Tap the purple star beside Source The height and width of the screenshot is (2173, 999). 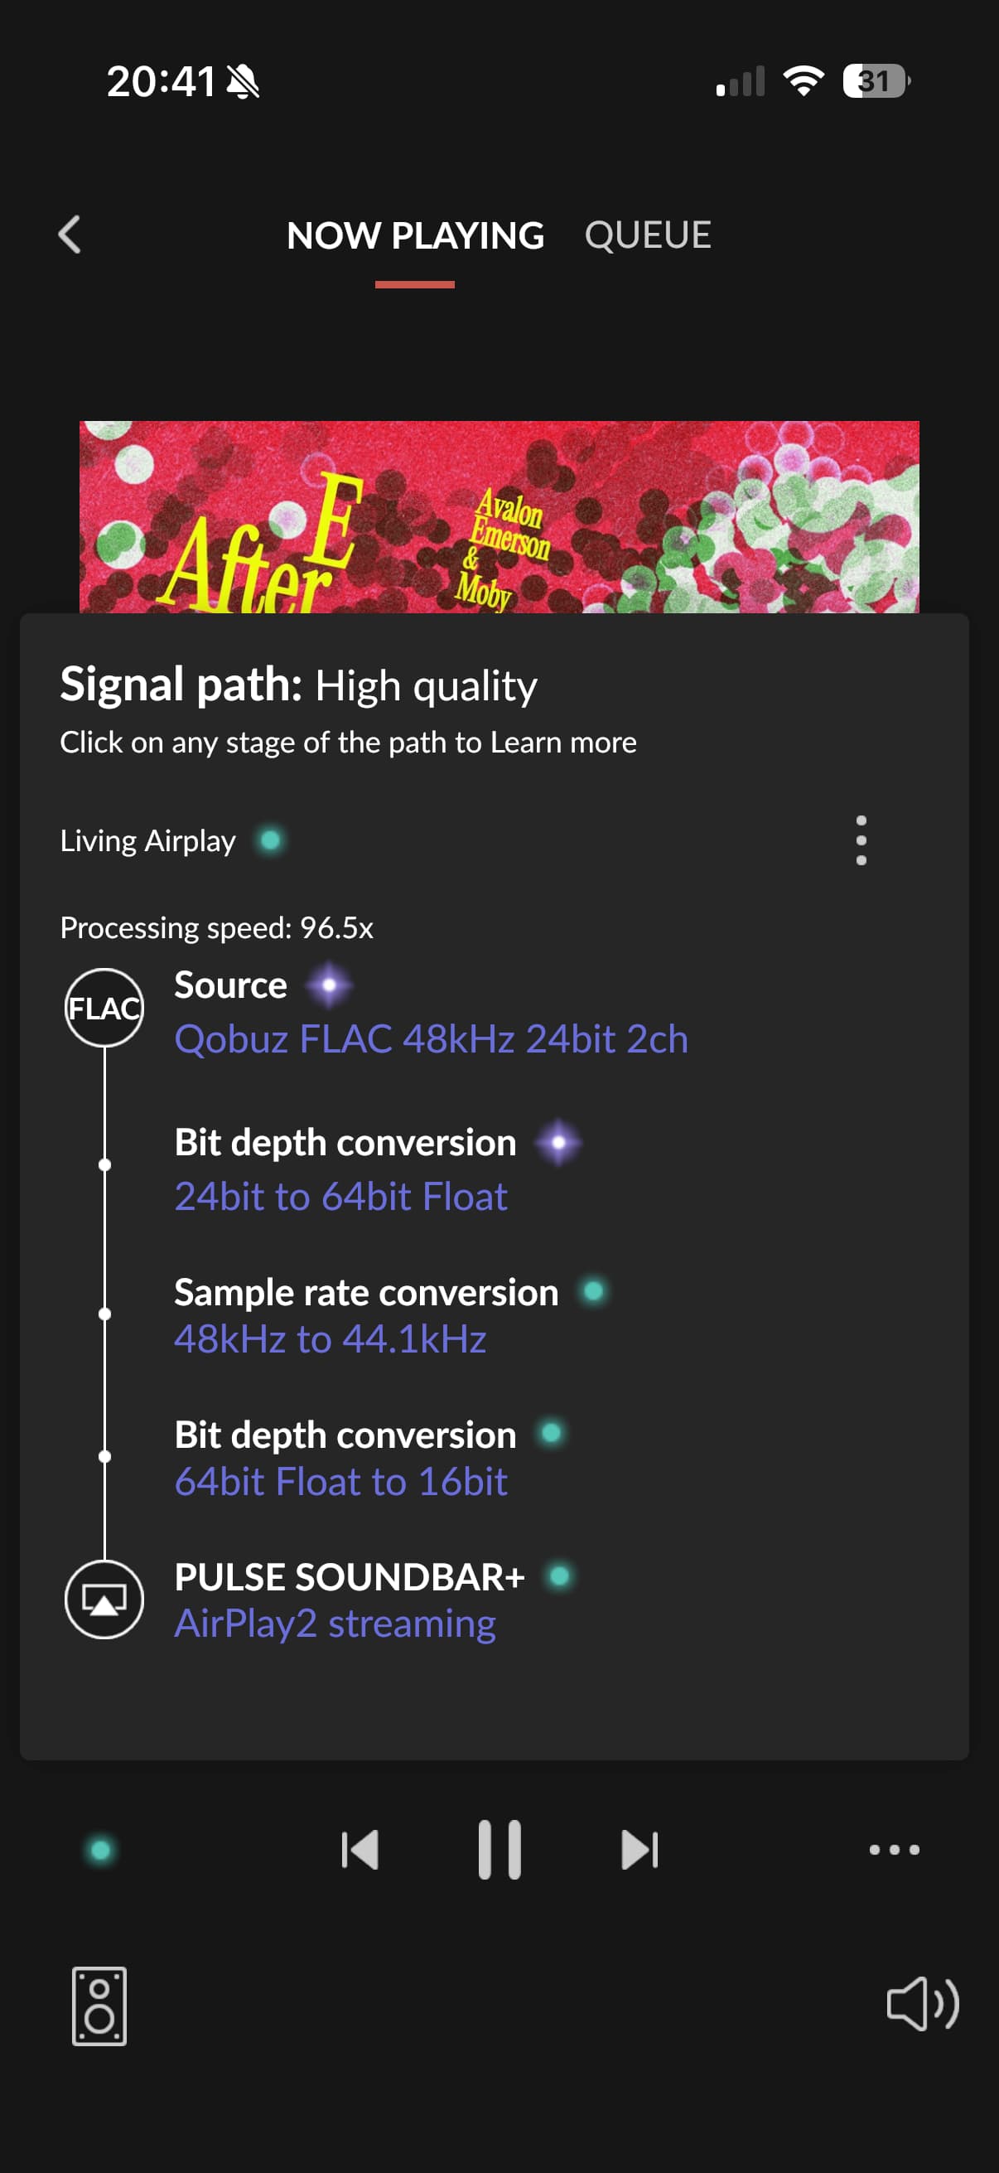[x=329, y=985]
